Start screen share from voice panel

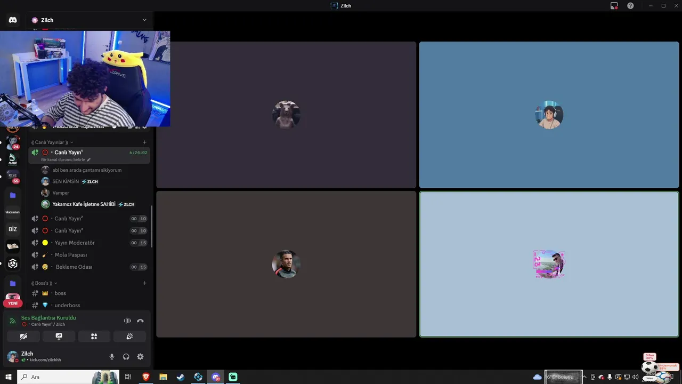59,336
